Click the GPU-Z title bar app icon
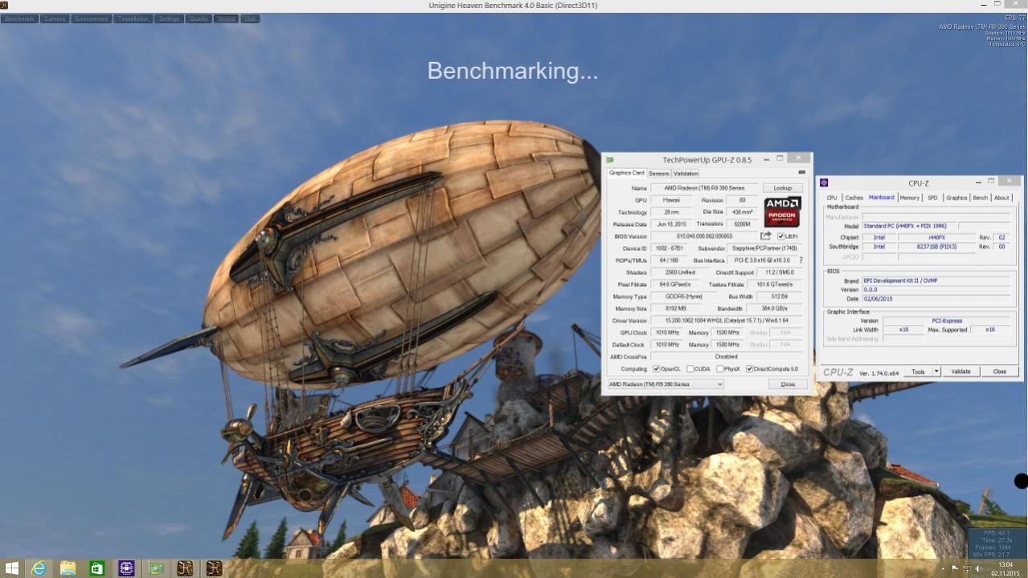 coord(610,160)
